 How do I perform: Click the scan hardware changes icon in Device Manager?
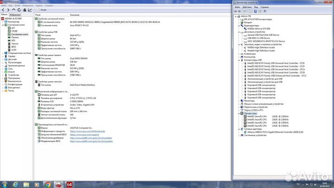(x=265, y=11)
